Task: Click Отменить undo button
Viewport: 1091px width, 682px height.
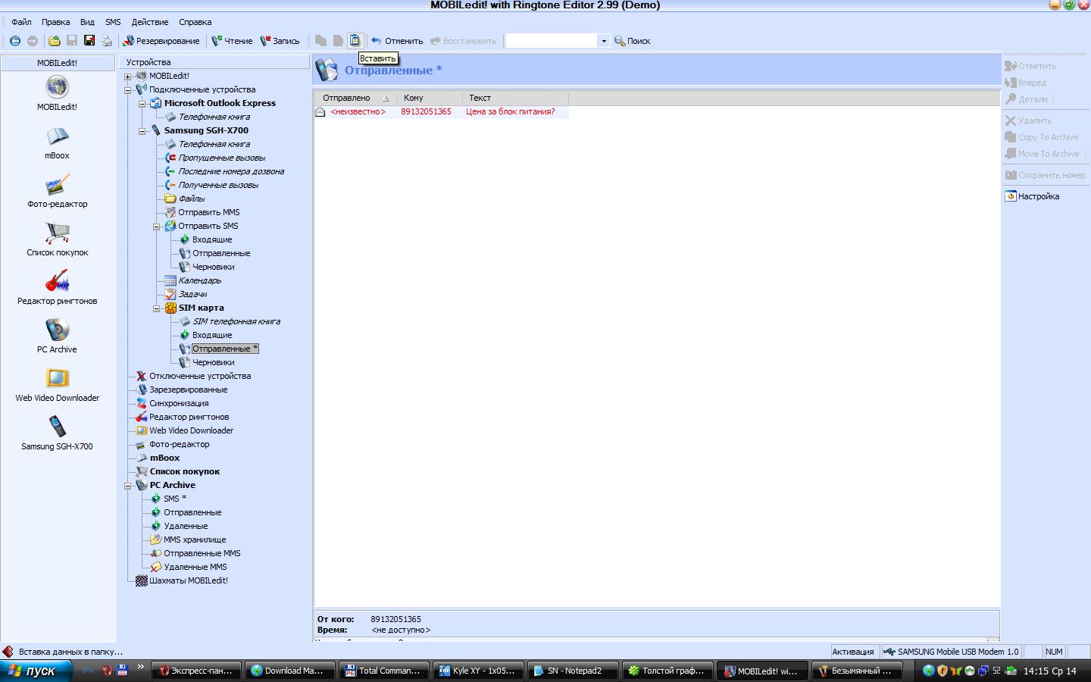Action: pos(397,41)
